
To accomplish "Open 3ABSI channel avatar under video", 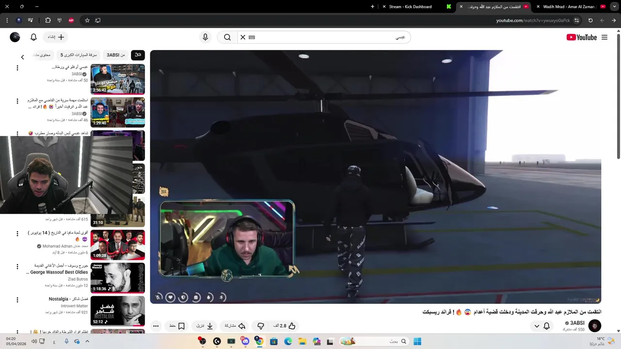I will [x=595, y=326].
